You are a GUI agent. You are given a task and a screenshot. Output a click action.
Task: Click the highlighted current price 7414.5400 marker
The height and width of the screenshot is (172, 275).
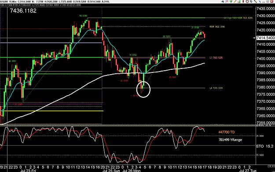265,38
